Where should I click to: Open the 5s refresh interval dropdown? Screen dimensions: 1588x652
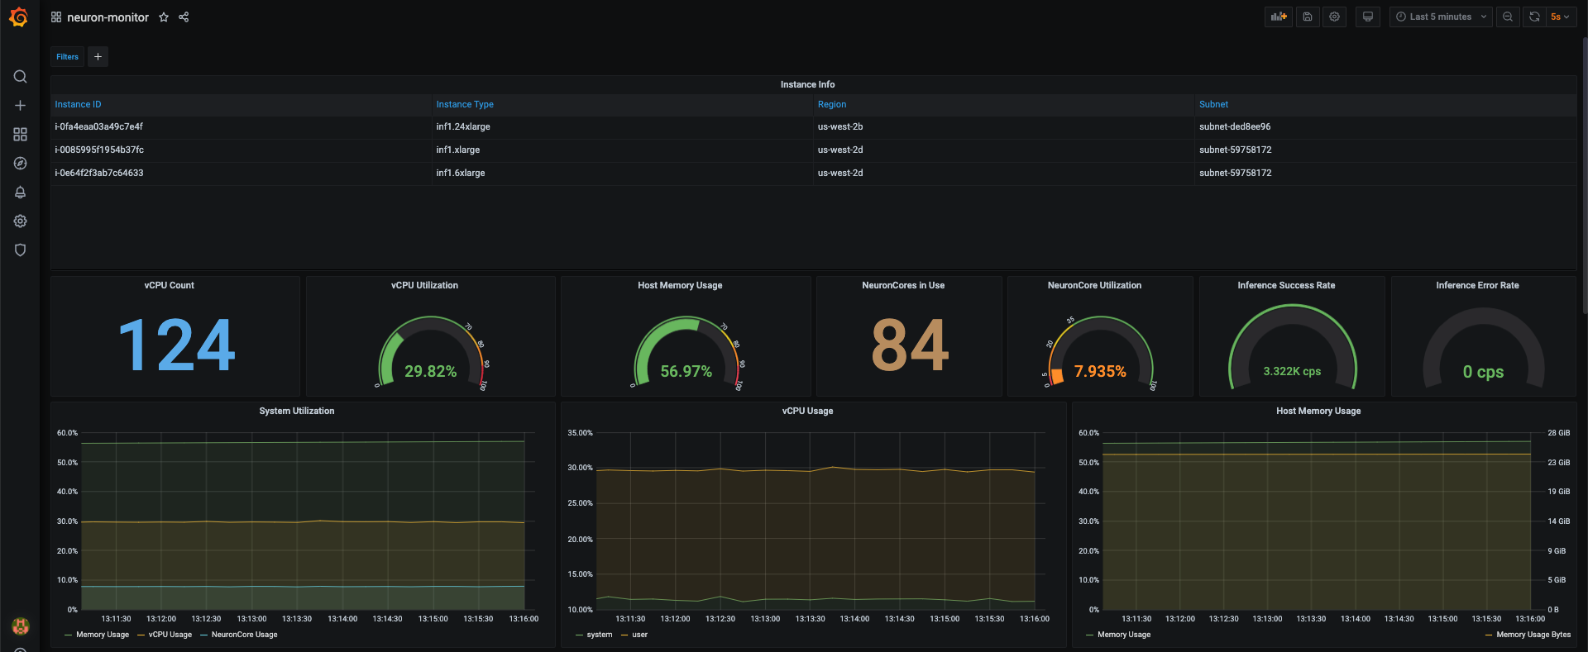coord(1561,17)
